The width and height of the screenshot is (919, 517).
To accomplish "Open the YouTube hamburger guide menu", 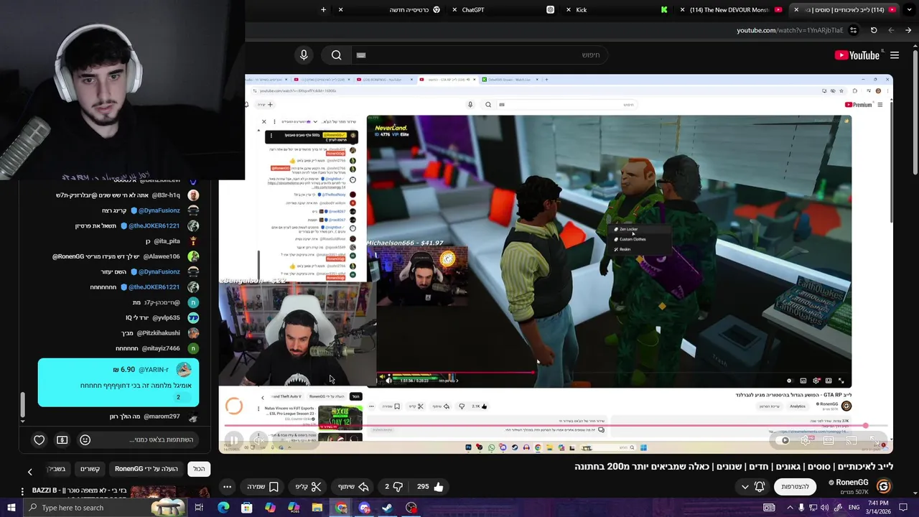I will [895, 55].
